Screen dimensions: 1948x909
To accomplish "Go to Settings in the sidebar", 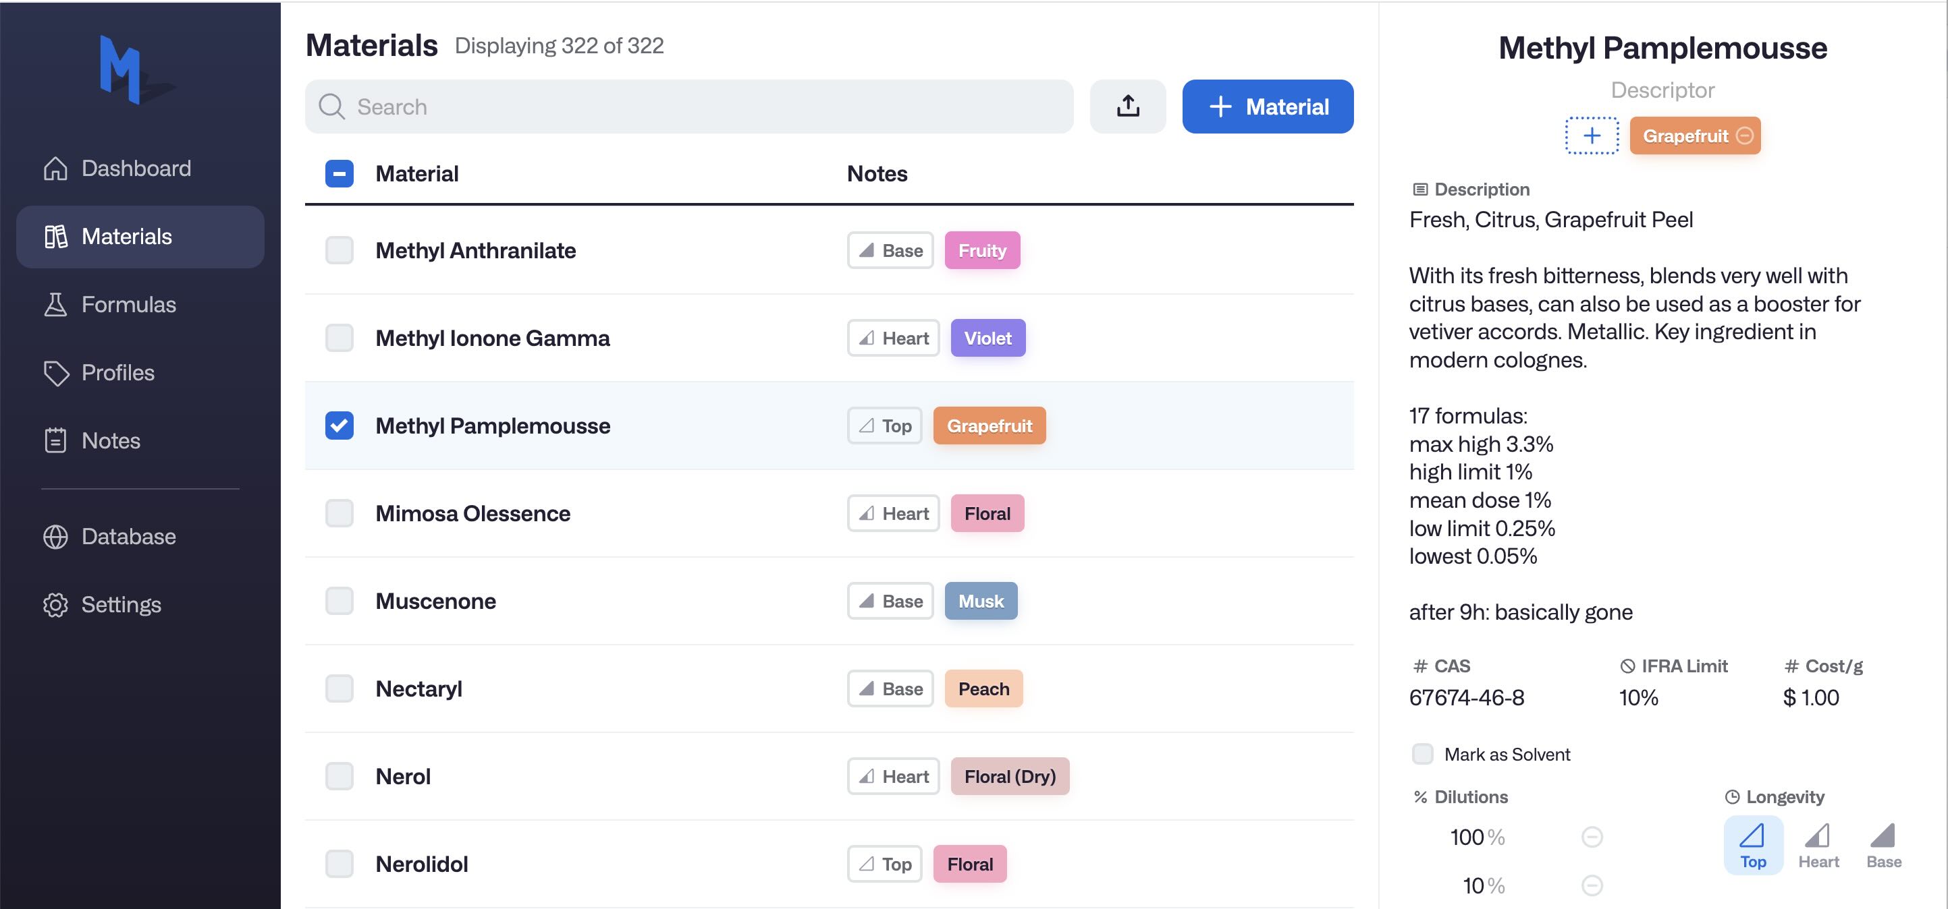I will click(x=121, y=604).
